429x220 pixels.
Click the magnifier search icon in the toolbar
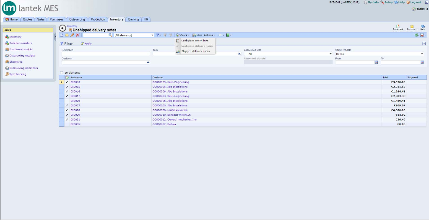110,35
